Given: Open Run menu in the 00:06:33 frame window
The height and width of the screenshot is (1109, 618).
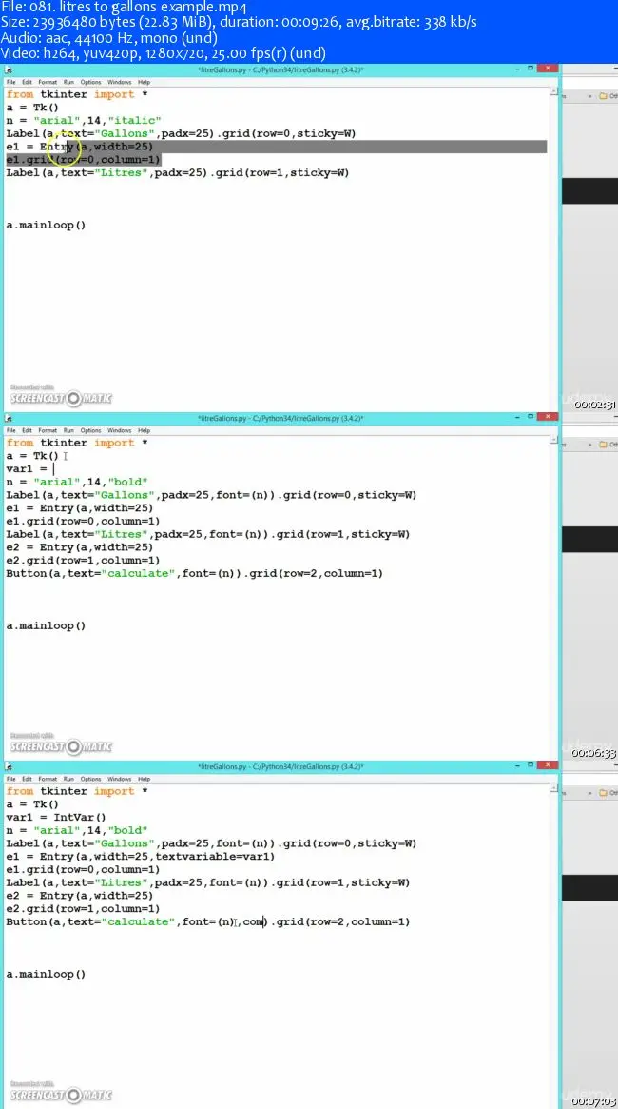Looking at the screenshot, I should [x=68, y=430].
